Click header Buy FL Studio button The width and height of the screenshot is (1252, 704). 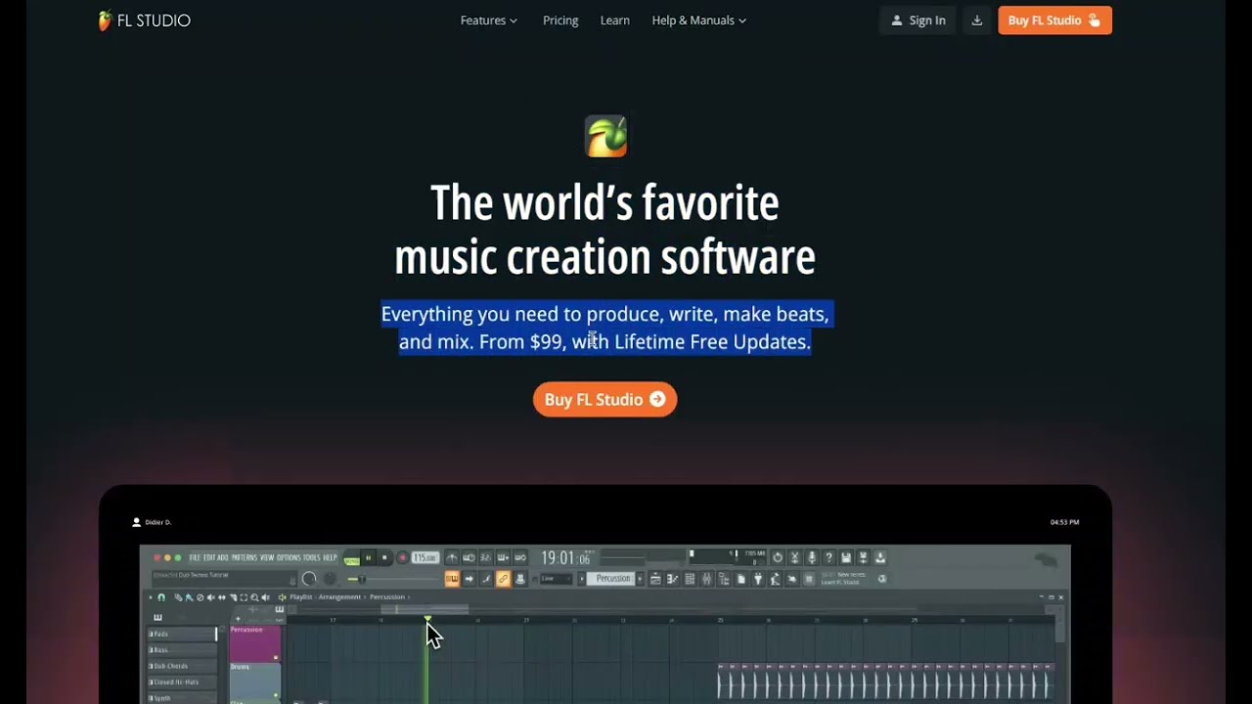pos(1054,21)
